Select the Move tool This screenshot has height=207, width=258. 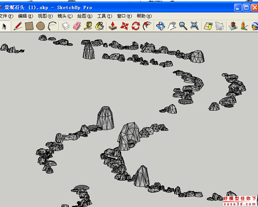(x=124, y=26)
